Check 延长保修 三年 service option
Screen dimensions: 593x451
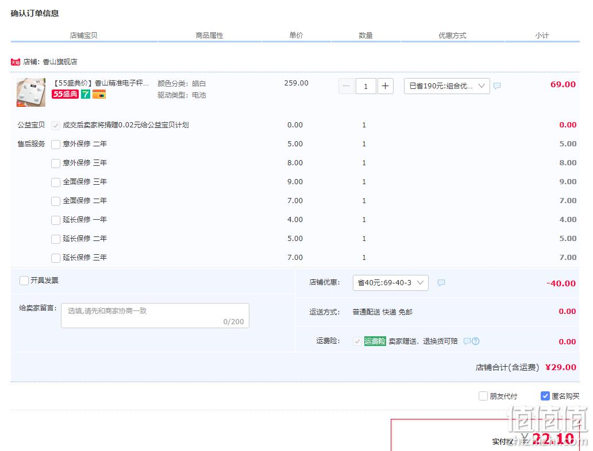pos(56,258)
